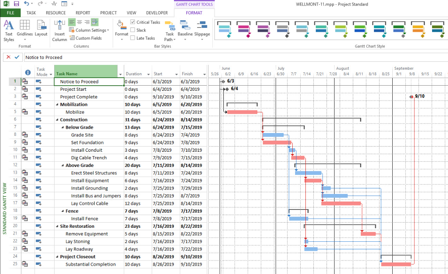Select the Install Fence task name cell
Viewport: 448px width, 274px height.
point(89,219)
